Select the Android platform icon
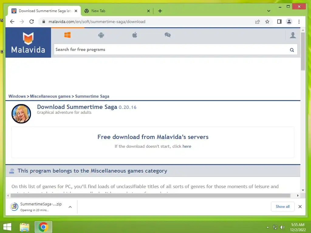 101,35
